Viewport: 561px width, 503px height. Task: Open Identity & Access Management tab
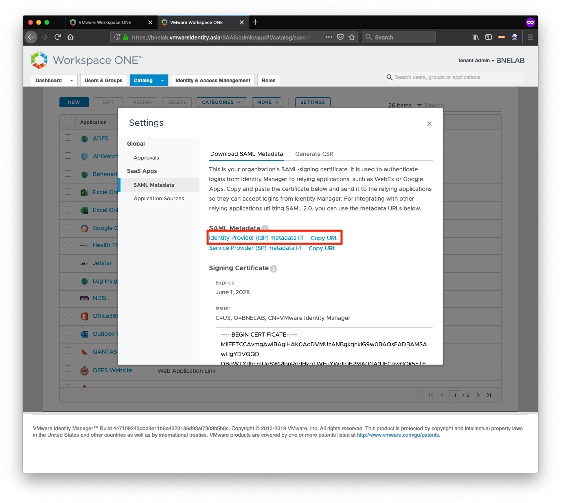tap(213, 81)
